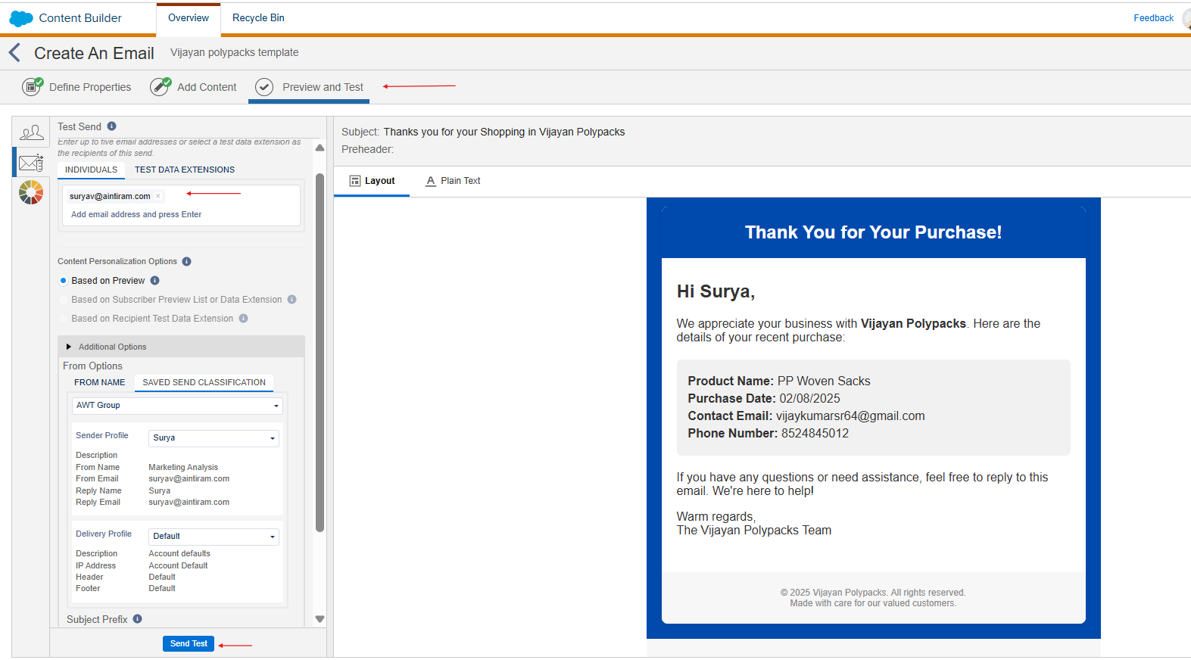Open the AWT Group send classification dropdown

pos(177,406)
